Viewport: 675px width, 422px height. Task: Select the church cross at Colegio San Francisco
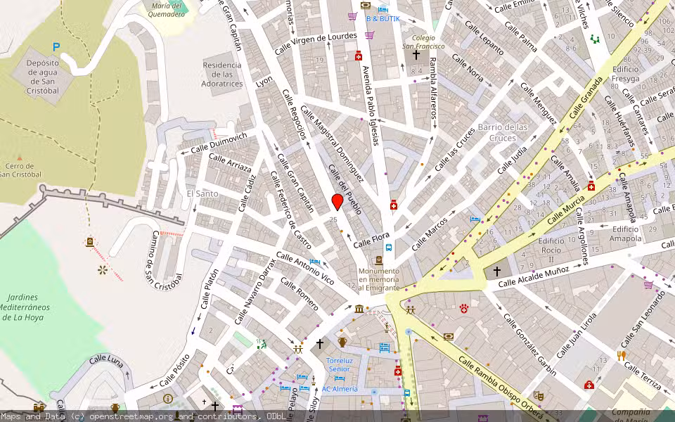point(416,54)
